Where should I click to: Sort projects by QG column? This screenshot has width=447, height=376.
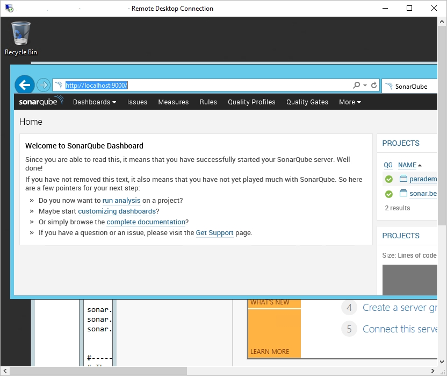pyautogui.click(x=388, y=165)
